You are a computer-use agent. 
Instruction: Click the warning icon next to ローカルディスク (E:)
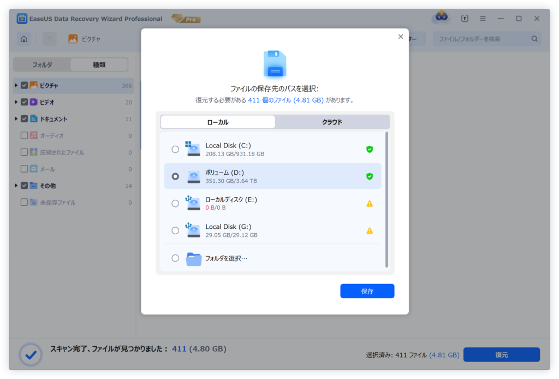point(370,203)
